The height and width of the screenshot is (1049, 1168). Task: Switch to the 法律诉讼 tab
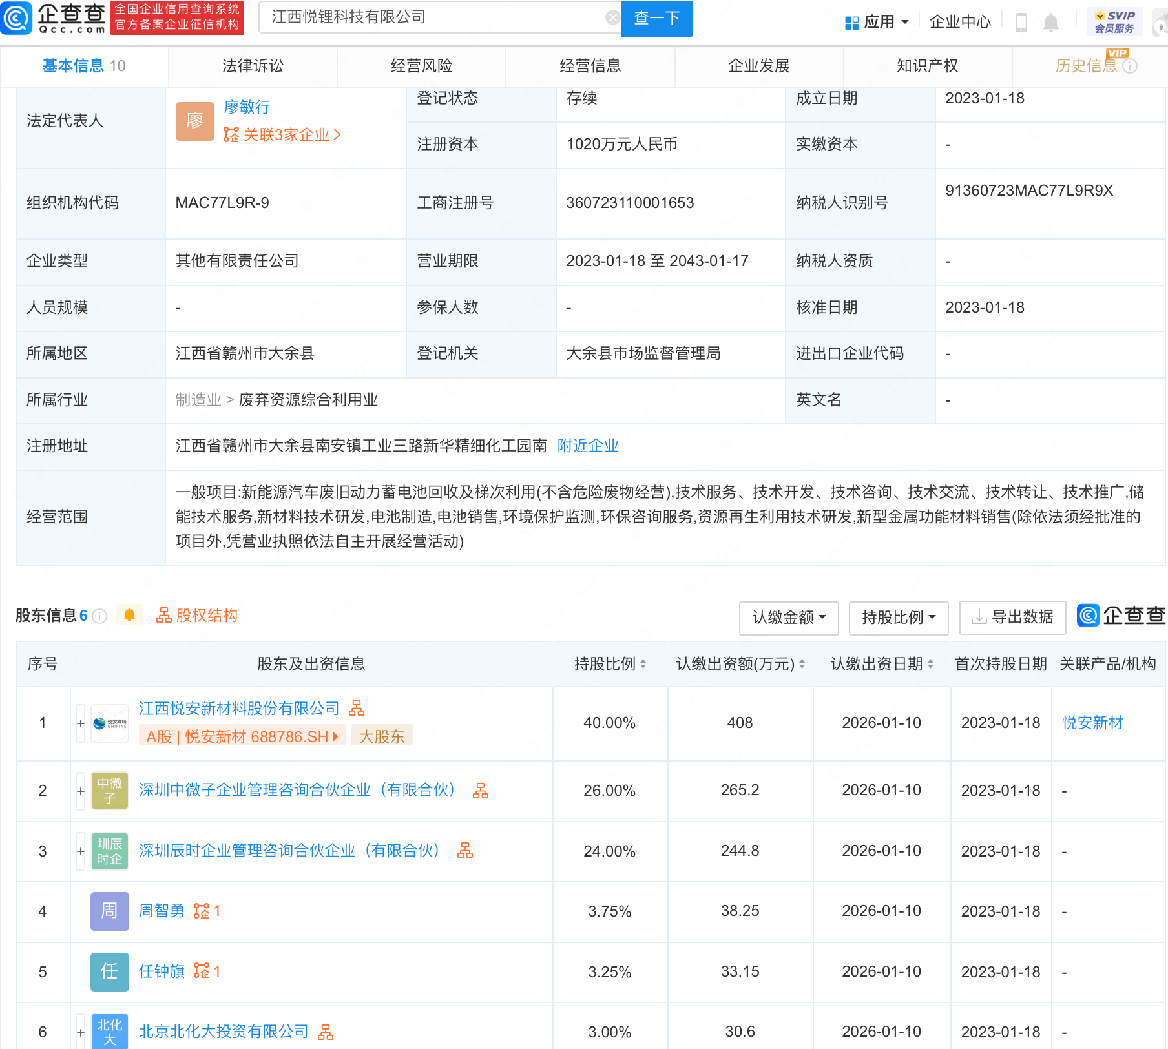253,66
